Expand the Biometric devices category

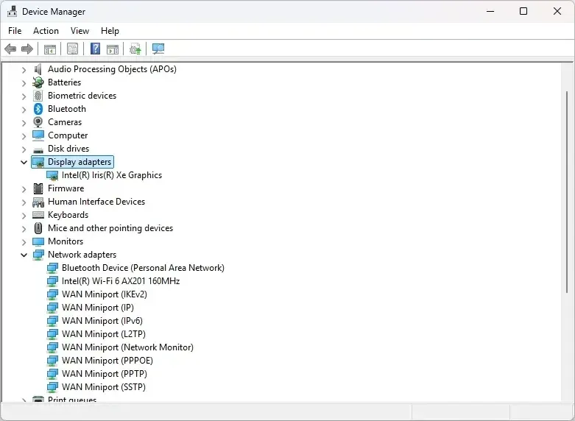click(24, 96)
